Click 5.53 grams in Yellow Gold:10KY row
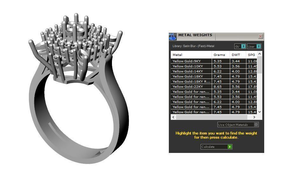The image size is (296, 179). click(221, 66)
